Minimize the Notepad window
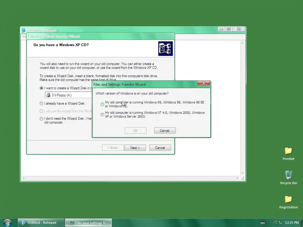 (x=221, y=29)
